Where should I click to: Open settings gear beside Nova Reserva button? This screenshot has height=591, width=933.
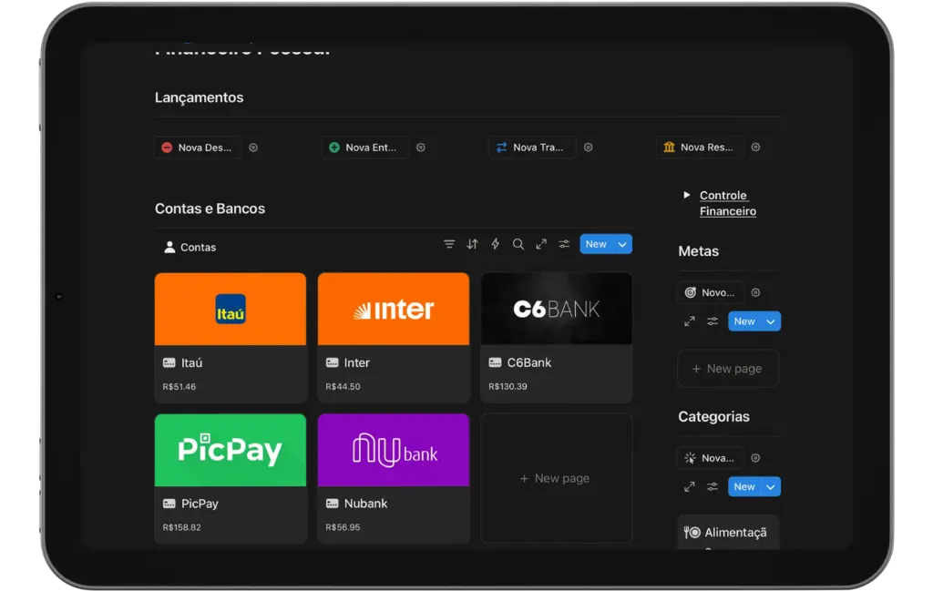coord(755,147)
